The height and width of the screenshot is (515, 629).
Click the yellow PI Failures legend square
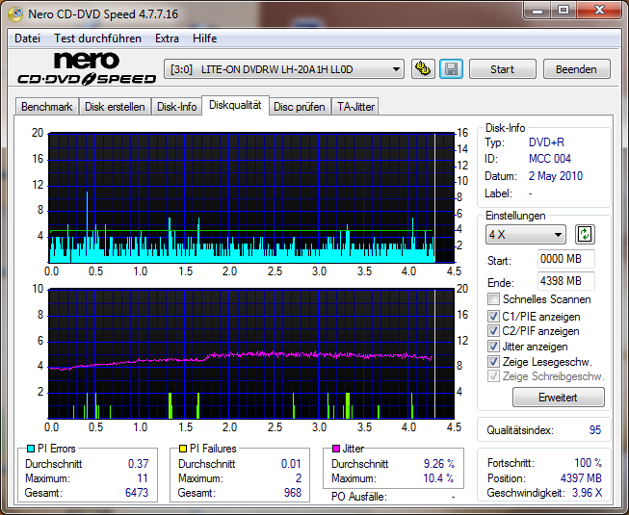pyautogui.click(x=183, y=449)
